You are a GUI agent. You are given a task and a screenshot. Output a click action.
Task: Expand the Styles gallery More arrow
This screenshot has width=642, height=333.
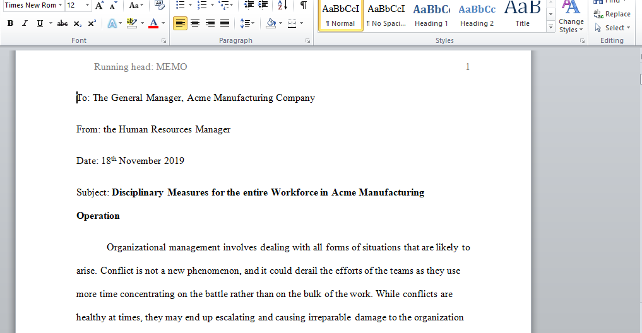pos(550,27)
